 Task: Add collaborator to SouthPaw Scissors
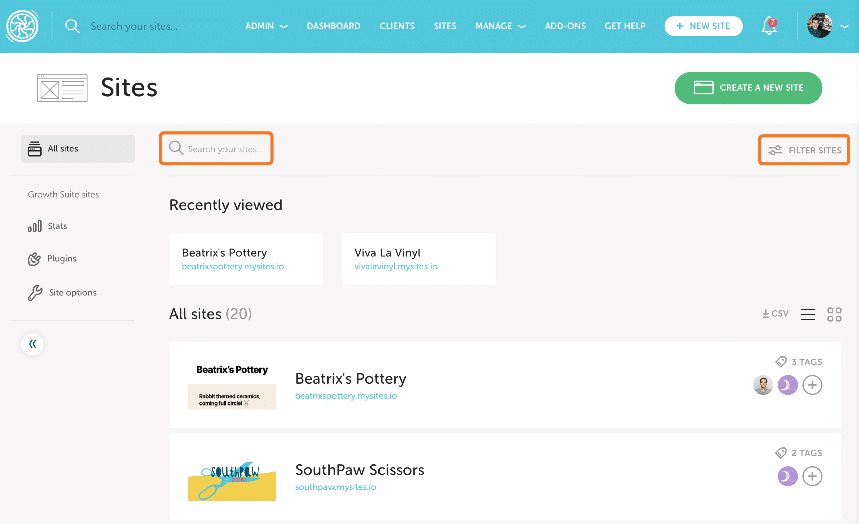[x=812, y=476]
